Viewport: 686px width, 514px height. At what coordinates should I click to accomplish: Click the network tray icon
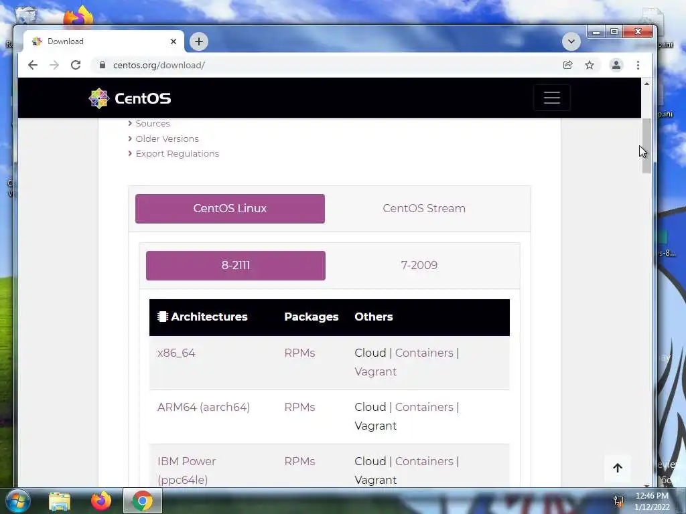point(618,501)
